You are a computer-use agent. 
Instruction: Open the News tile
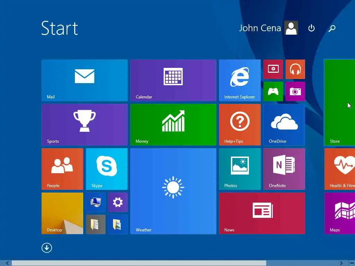pyautogui.click(x=262, y=213)
